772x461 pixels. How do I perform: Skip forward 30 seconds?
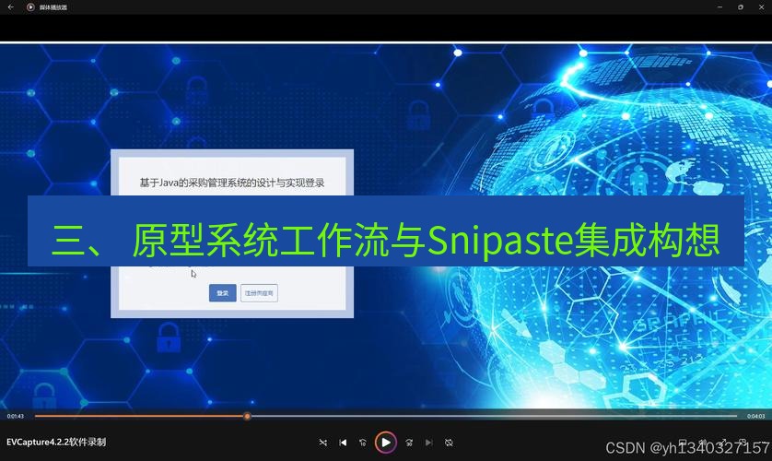point(409,443)
